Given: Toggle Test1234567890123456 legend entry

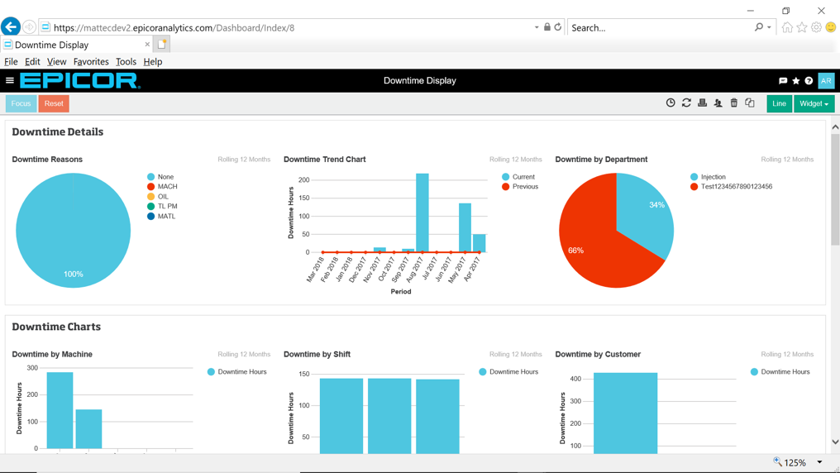Looking at the screenshot, I should coord(731,186).
